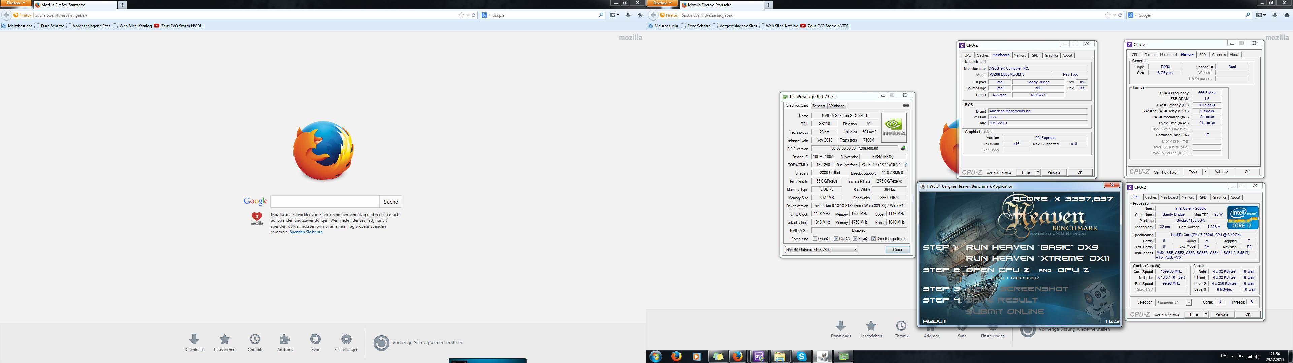Click ABOUT in Heaven Benchmark window
1293x363 pixels.
click(x=935, y=321)
